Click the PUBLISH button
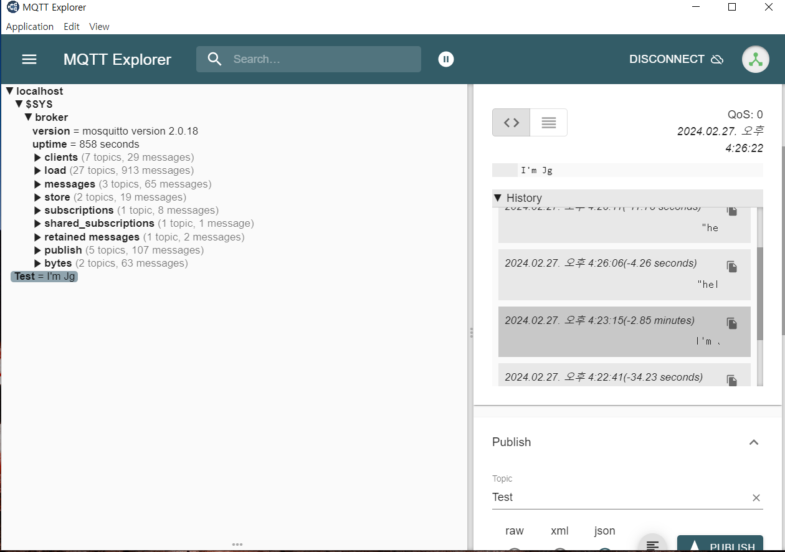The width and height of the screenshot is (785, 552). tap(720, 544)
